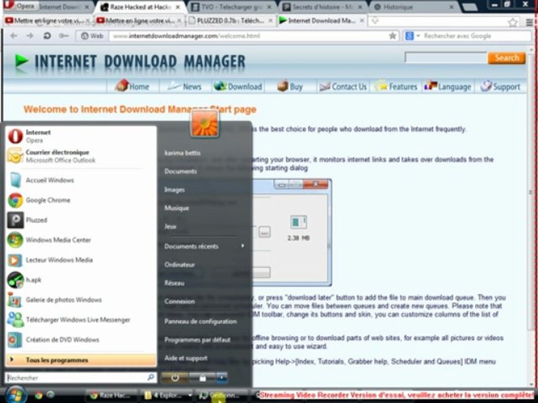Open Connexion from Start menu
538x403 pixels.
(179, 302)
